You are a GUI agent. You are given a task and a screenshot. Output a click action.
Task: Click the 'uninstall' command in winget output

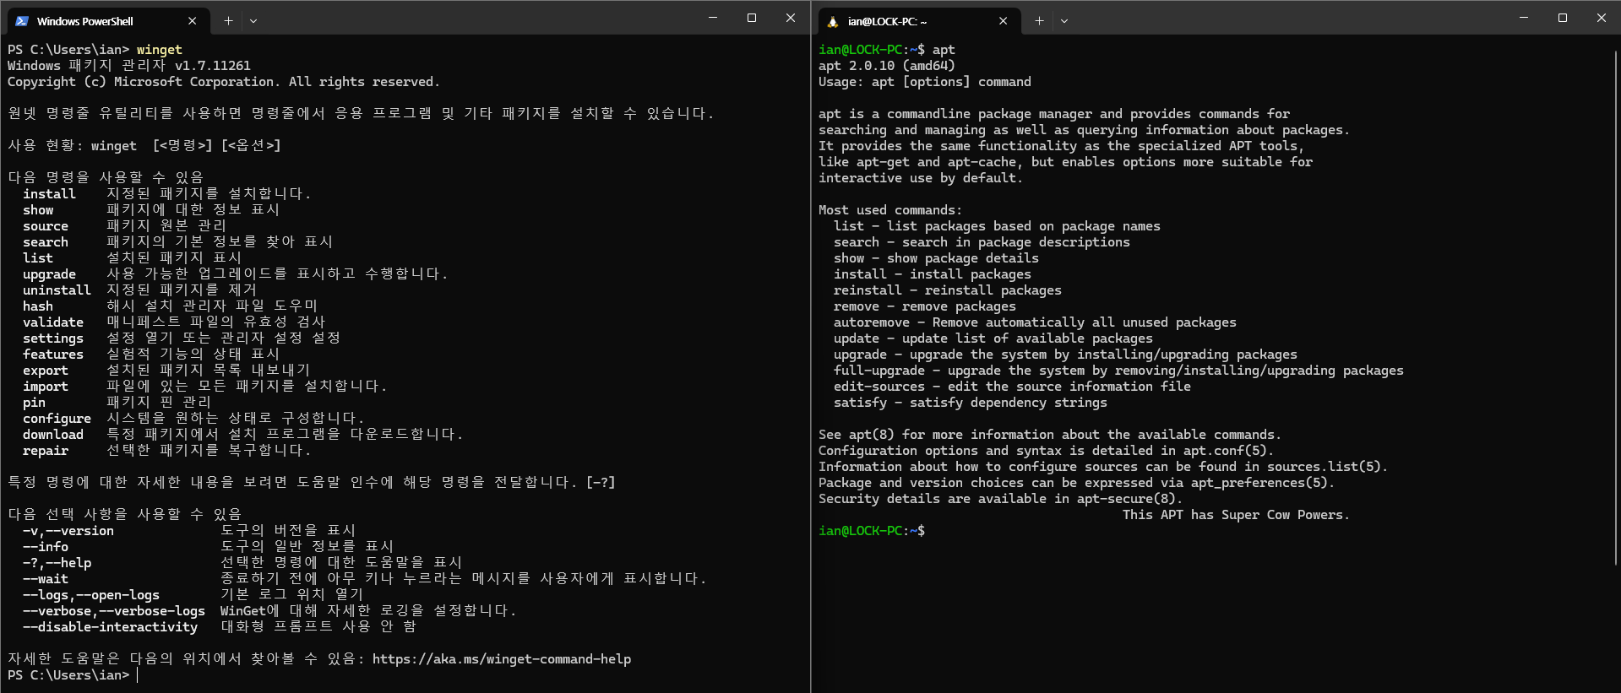[57, 290]
